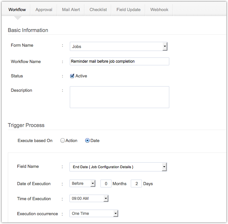
Task: Click the Workflow Name text field
Action: 119,61
